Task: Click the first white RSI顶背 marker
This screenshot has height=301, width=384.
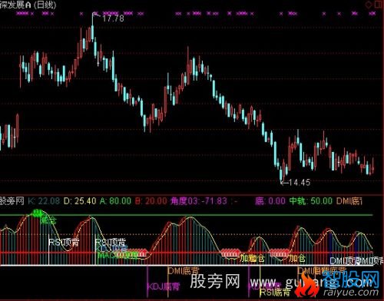Action: (64, 242)
